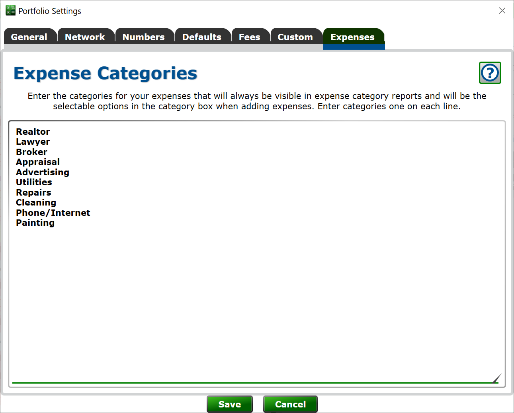Switch to the Custom tab

coord(296,37)
